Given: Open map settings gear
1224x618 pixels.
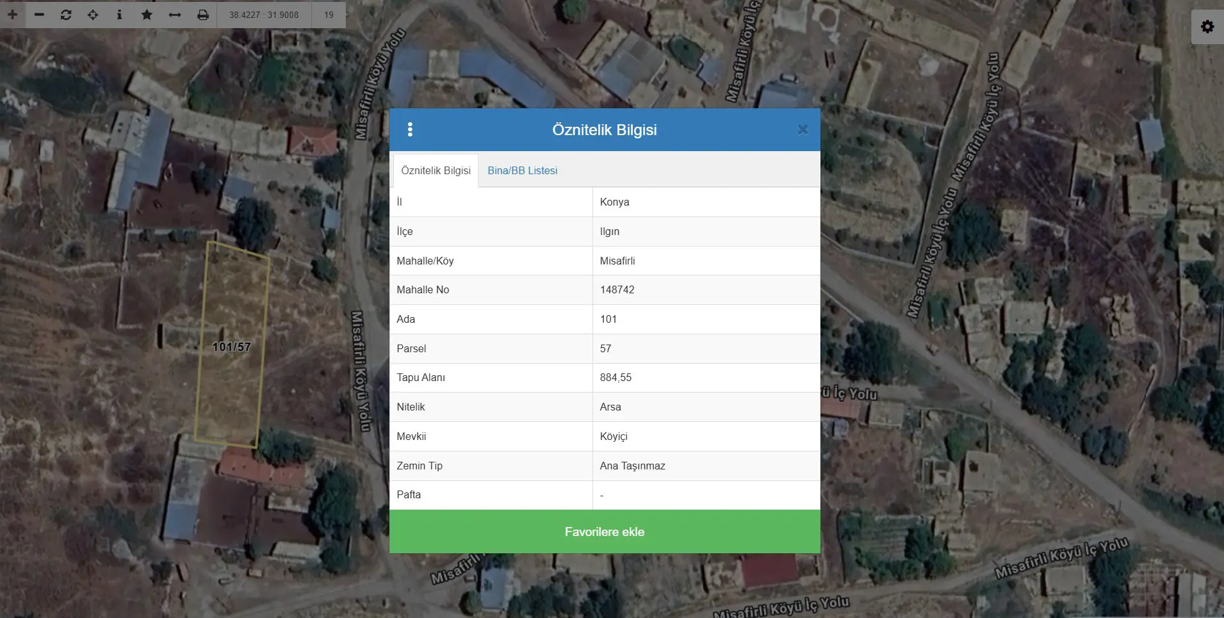Looking at the screenshot, I should (x=1207, y=27).
